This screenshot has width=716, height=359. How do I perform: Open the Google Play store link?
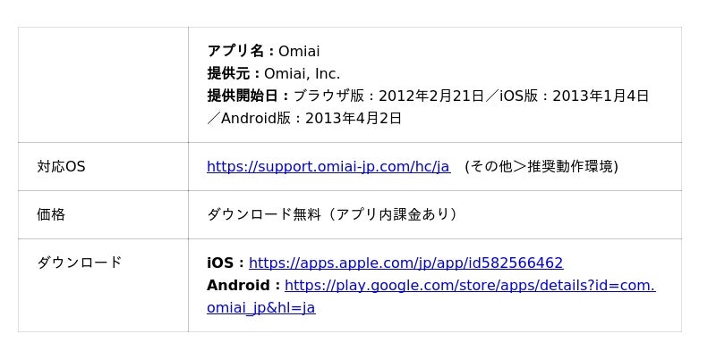click(x=469, y=286)
